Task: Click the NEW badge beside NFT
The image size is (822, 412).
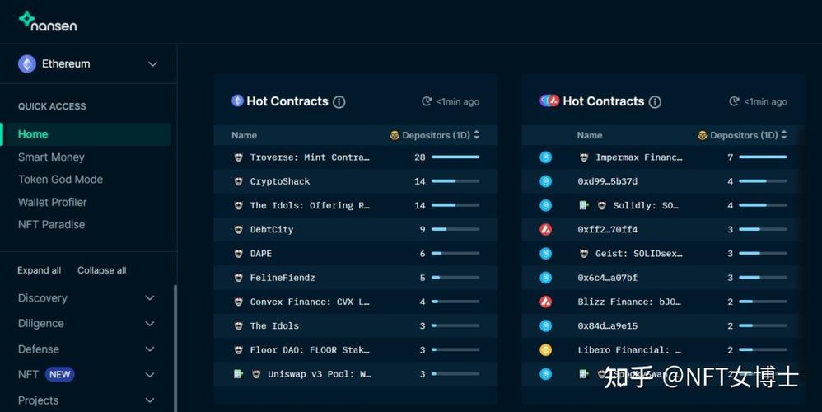Action: point(60,375)
